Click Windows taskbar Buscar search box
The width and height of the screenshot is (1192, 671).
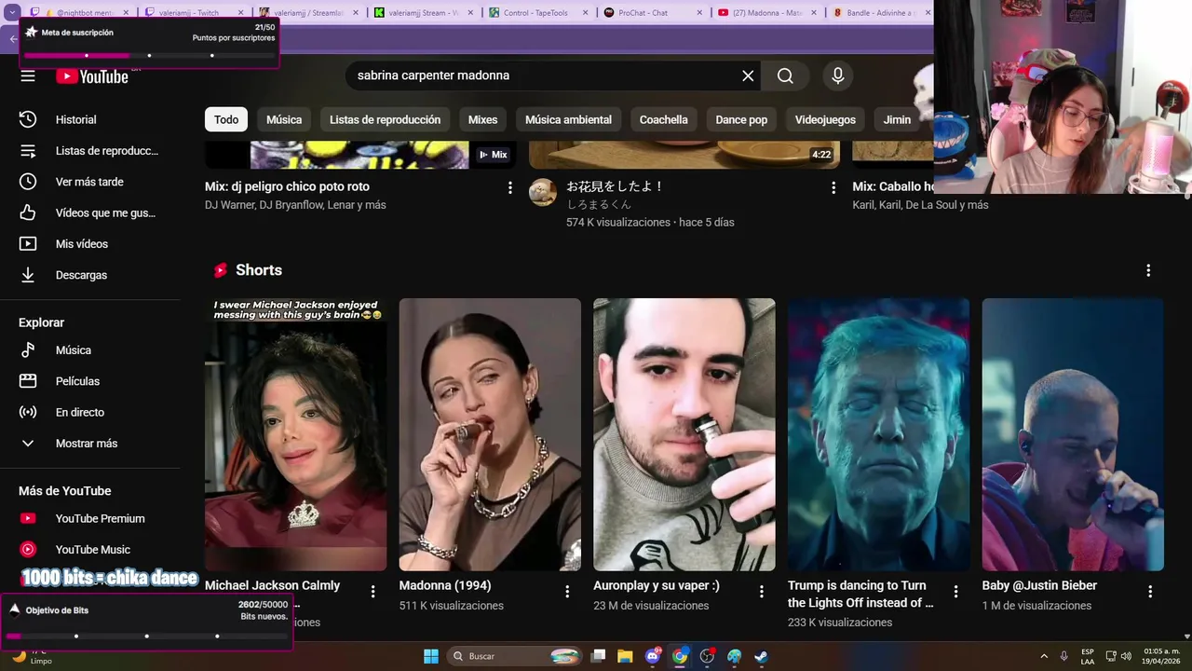pyautogui.click(x=515, y=656)
